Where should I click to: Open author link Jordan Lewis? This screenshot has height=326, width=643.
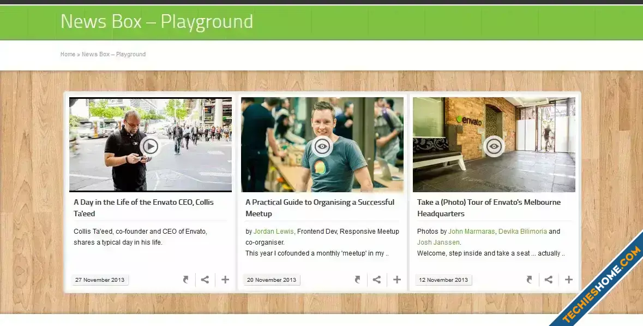(274, 232)
